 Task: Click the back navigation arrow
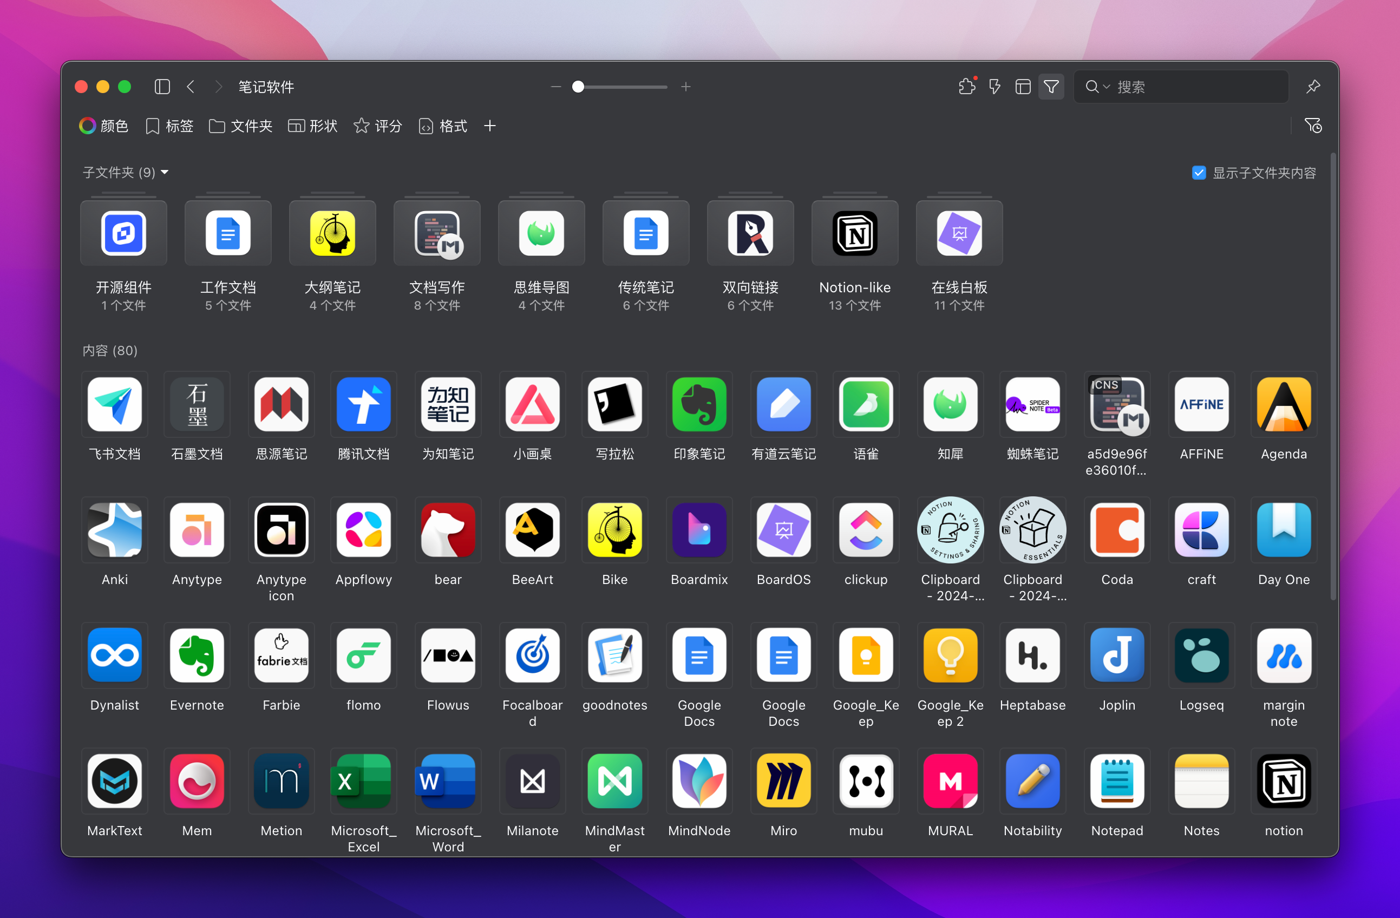(x=191, y=87)
